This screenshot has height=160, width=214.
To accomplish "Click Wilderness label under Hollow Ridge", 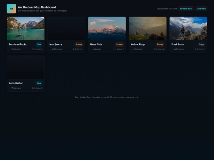I will click(x=138, y=49).
